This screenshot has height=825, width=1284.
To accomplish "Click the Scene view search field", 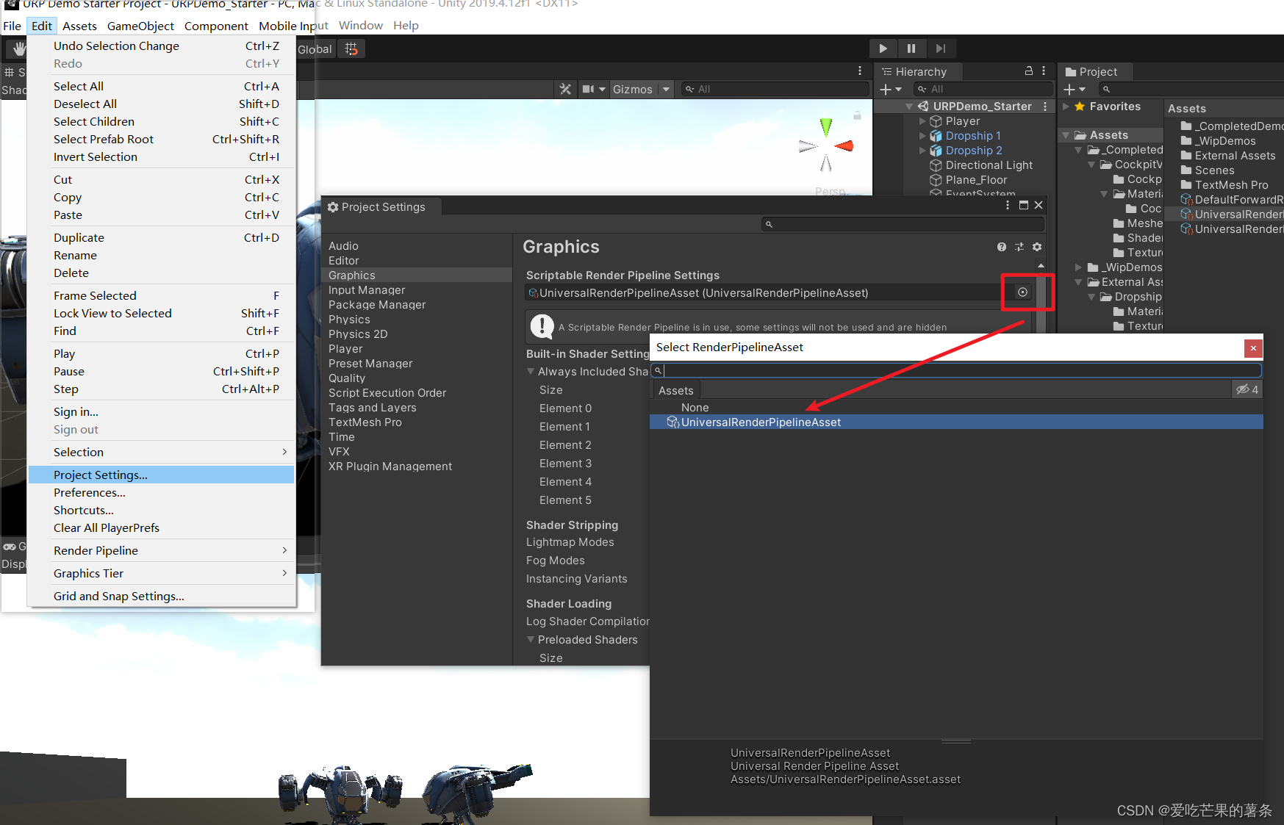I will (x=774, y=89).
